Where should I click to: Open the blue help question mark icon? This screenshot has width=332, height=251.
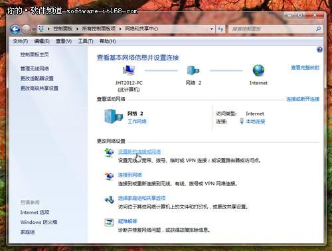(x=319, y=50)
